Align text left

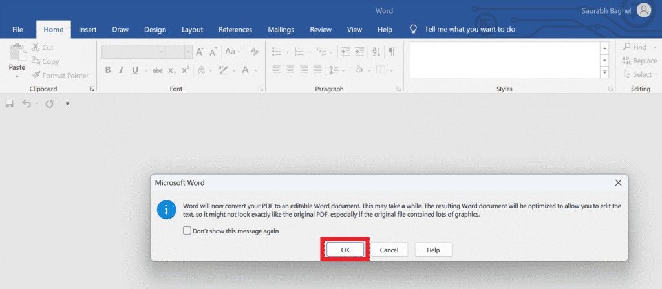pyautogui.click(x=277, y=70)
